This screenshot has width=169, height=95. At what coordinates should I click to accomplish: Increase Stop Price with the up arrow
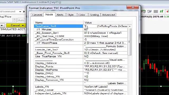coord(14,19)
